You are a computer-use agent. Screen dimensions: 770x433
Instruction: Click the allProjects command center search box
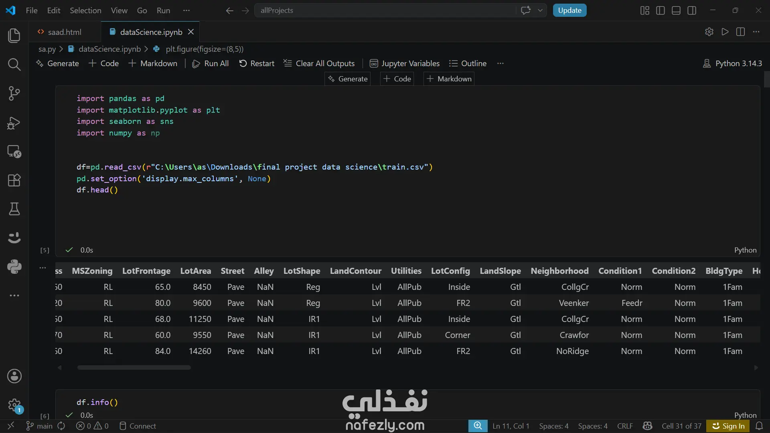tap(385, 10)
